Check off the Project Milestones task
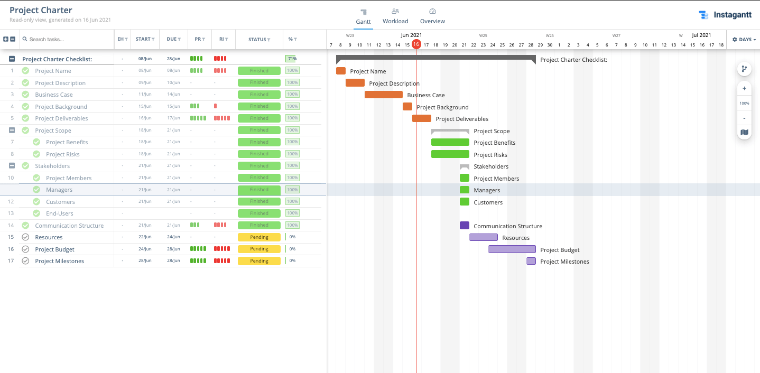Viewport: 760px width, 373px height. [25, 260]
